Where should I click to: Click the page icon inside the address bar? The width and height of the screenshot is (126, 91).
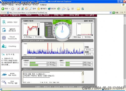[x=8, y=13]
